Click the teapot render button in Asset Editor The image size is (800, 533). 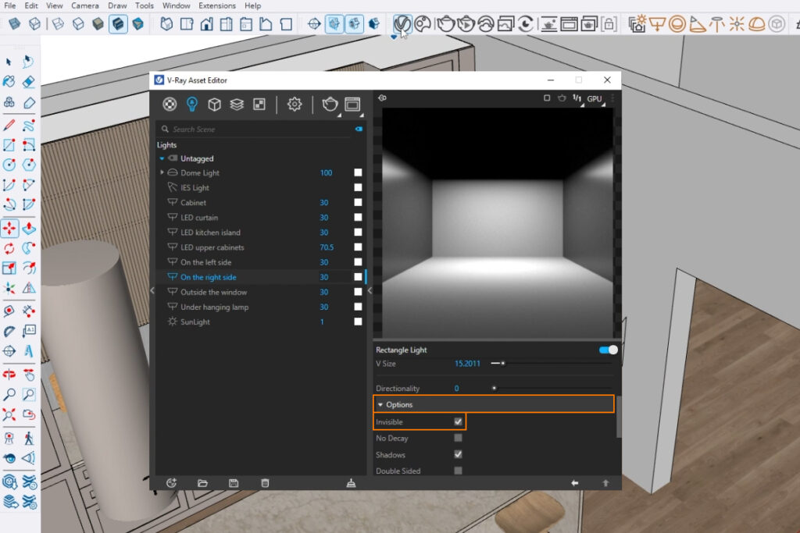pos(330,105)
